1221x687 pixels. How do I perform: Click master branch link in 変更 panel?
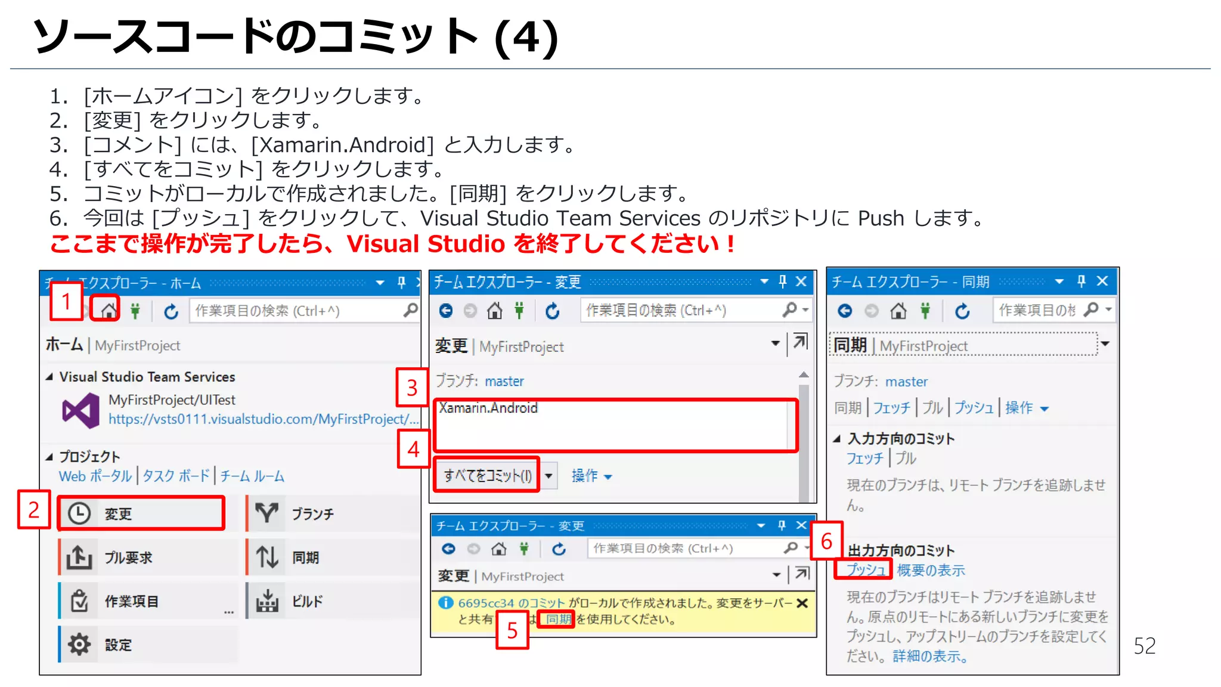[x=504, y=381]
